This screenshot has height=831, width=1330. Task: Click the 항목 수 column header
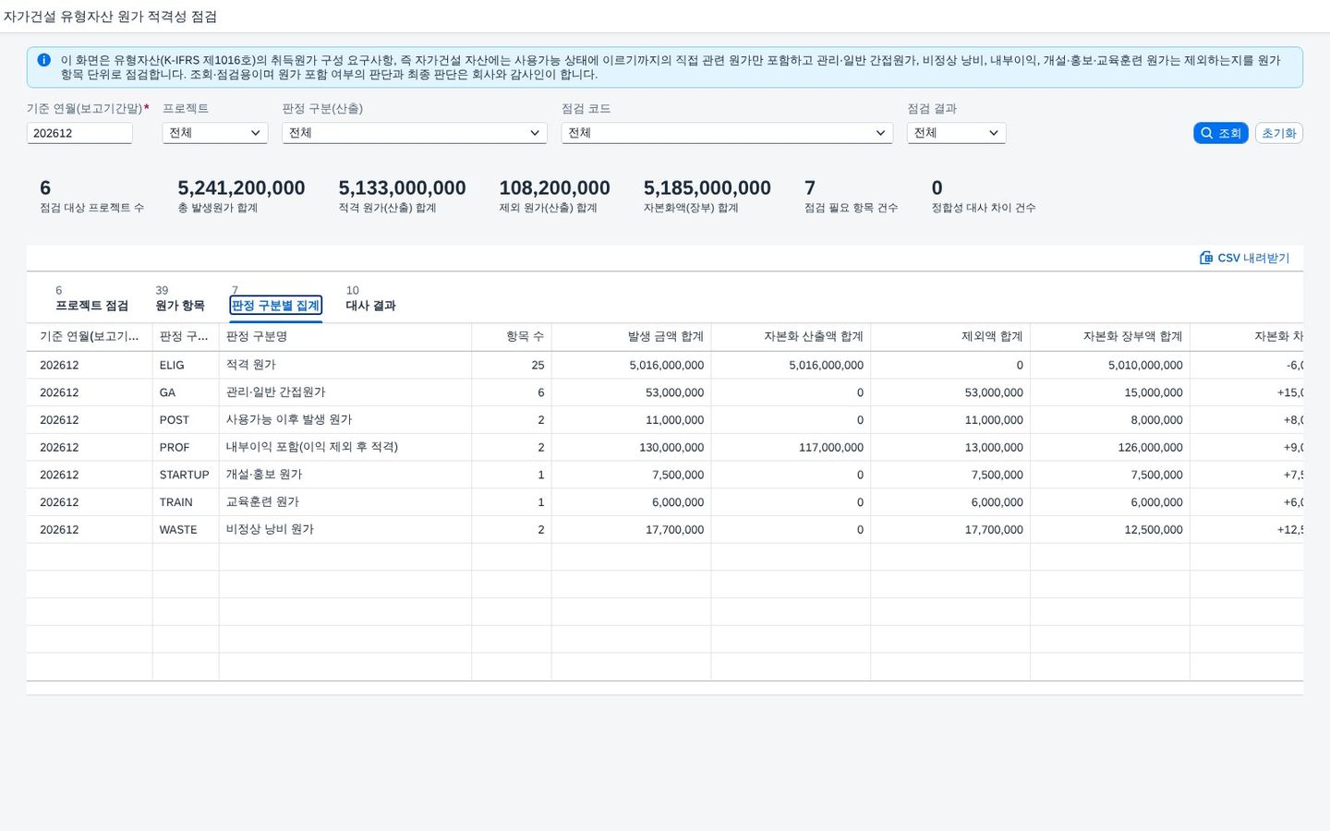tap(512, 337)
